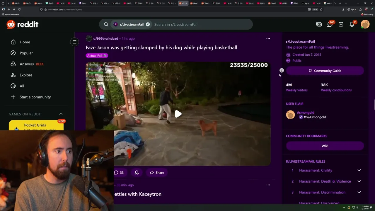Open the Reddit advertise icon

tap(319, 24)
